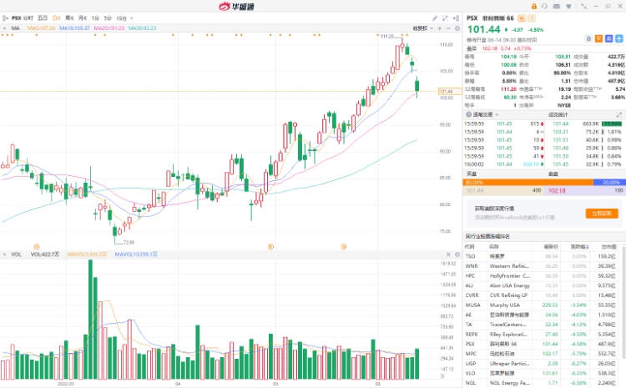Viewport: 626px width, 388px height.
Task: Collapse the MA indicator row arrow
Action: (x=4, y=28)
